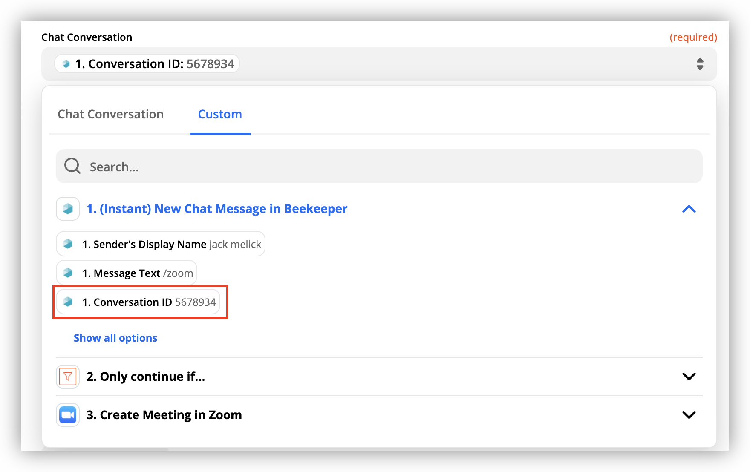Click the selected Conversation ID: 5678934 pill
The image size is (750, 472).
(x=154, y=64)
